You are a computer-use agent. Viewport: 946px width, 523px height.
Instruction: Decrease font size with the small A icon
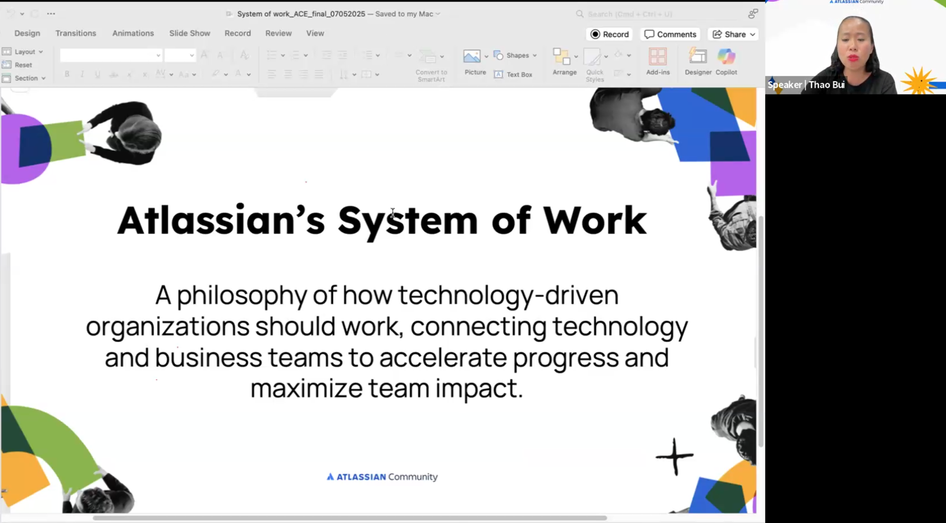[220, 55]
